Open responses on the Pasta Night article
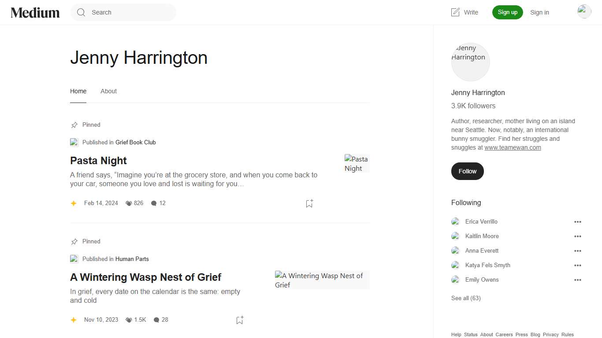Screen dimensions: 602x338 pos(158,203)
